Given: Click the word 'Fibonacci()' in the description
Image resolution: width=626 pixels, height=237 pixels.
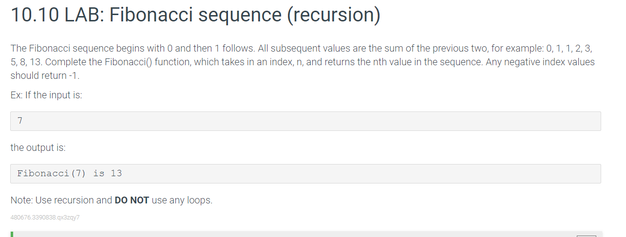Looking at the screenshot, I should 129,62.
